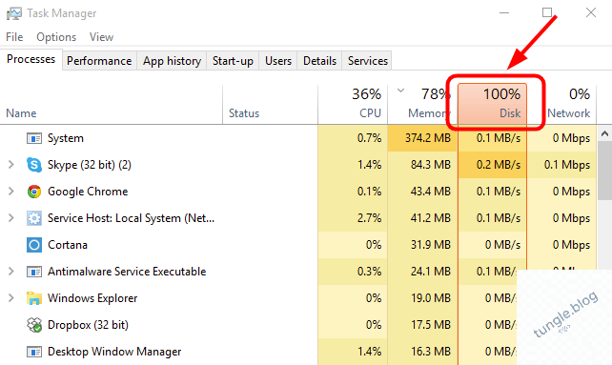The width and height of the screenshot is (612, 365).
Task: Click the 0.7% CPU cell
Action: [353, 138]
